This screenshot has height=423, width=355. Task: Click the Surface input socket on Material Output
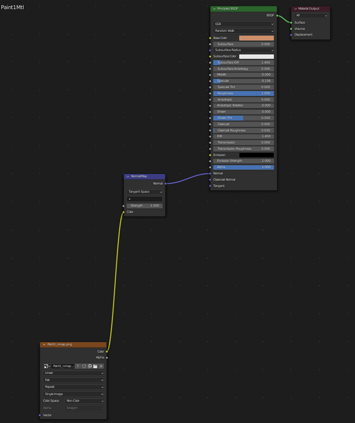291,23
